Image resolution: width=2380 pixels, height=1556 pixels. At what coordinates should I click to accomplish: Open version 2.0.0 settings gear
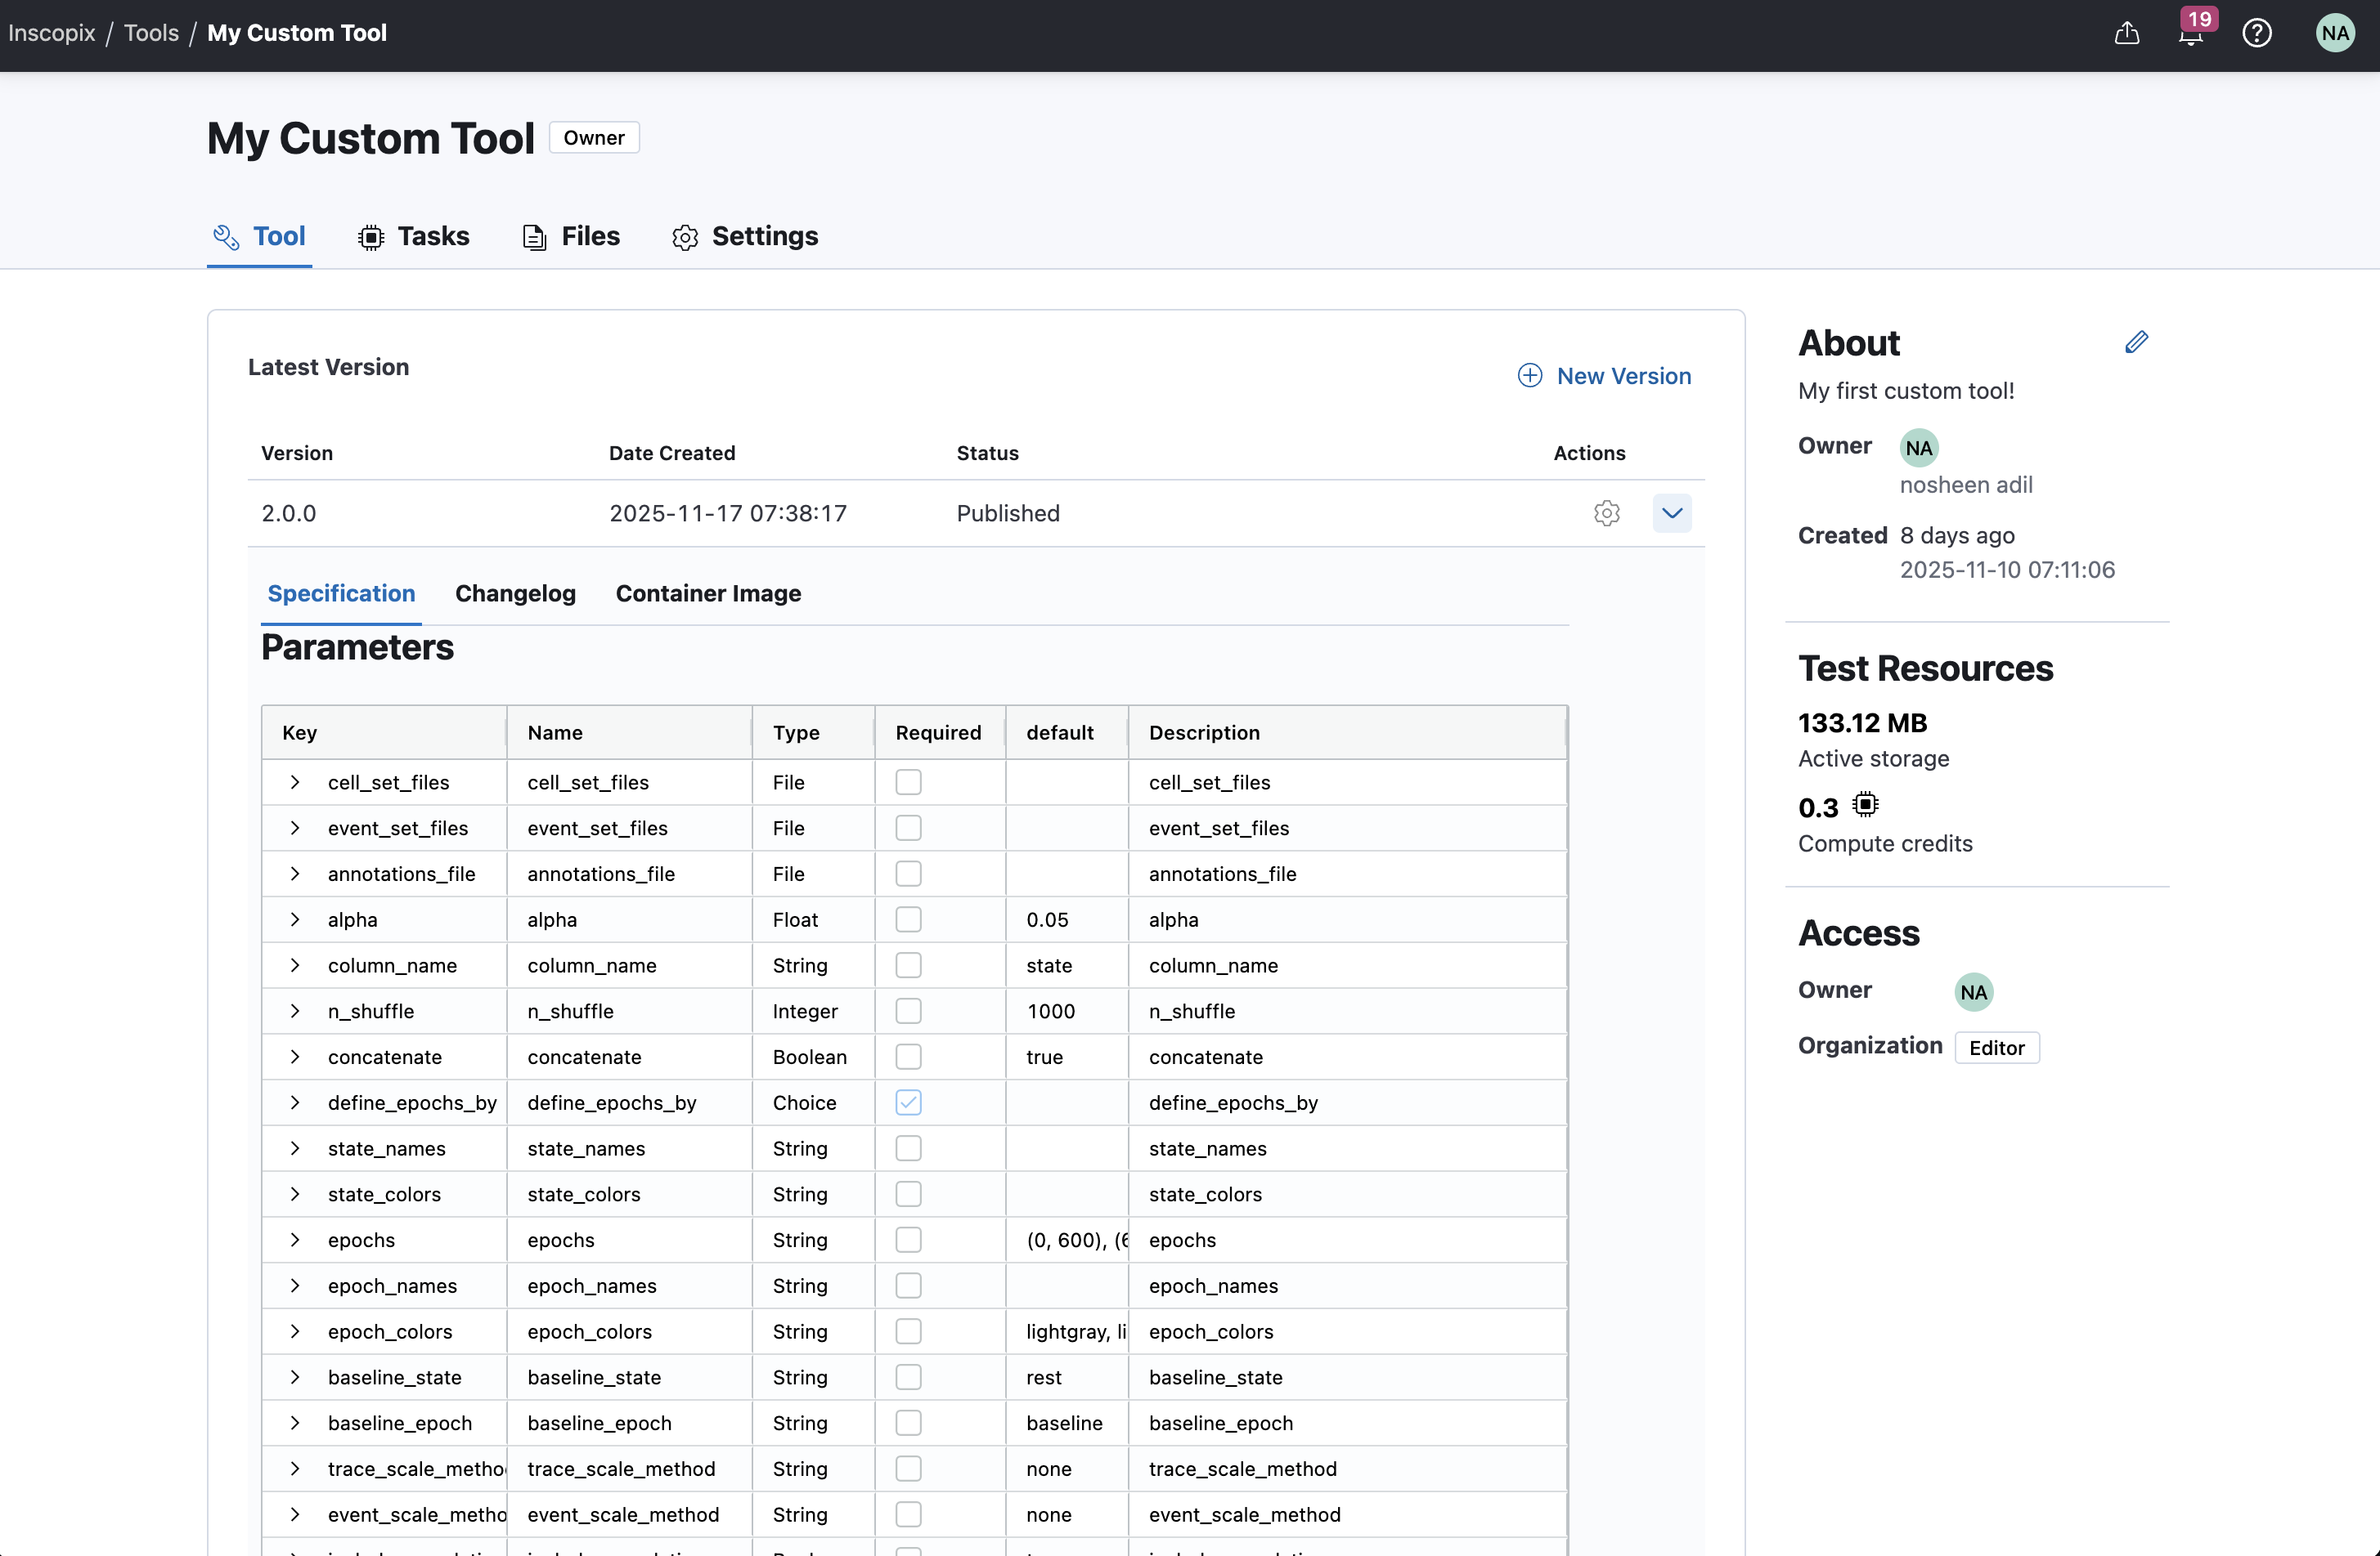[x=1606, y=512]
